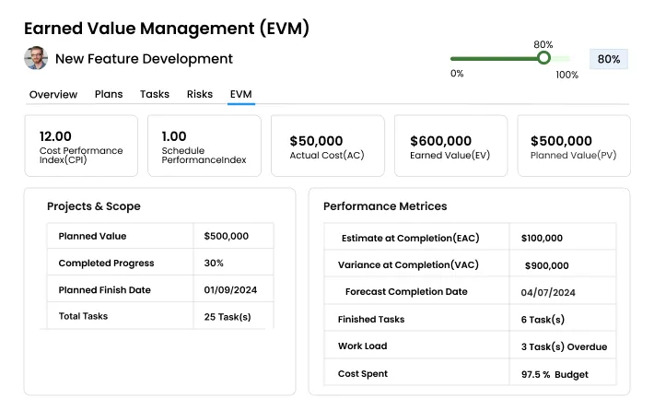This screenshot has width=654, height=410.
Task: Click the Forecast Completion Date 04/07/2024
Action: coord(548,293)
